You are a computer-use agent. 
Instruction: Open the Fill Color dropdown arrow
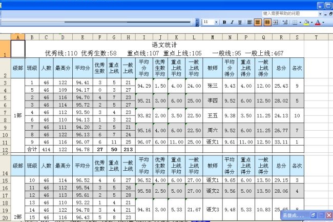click(x=311, y=23)
